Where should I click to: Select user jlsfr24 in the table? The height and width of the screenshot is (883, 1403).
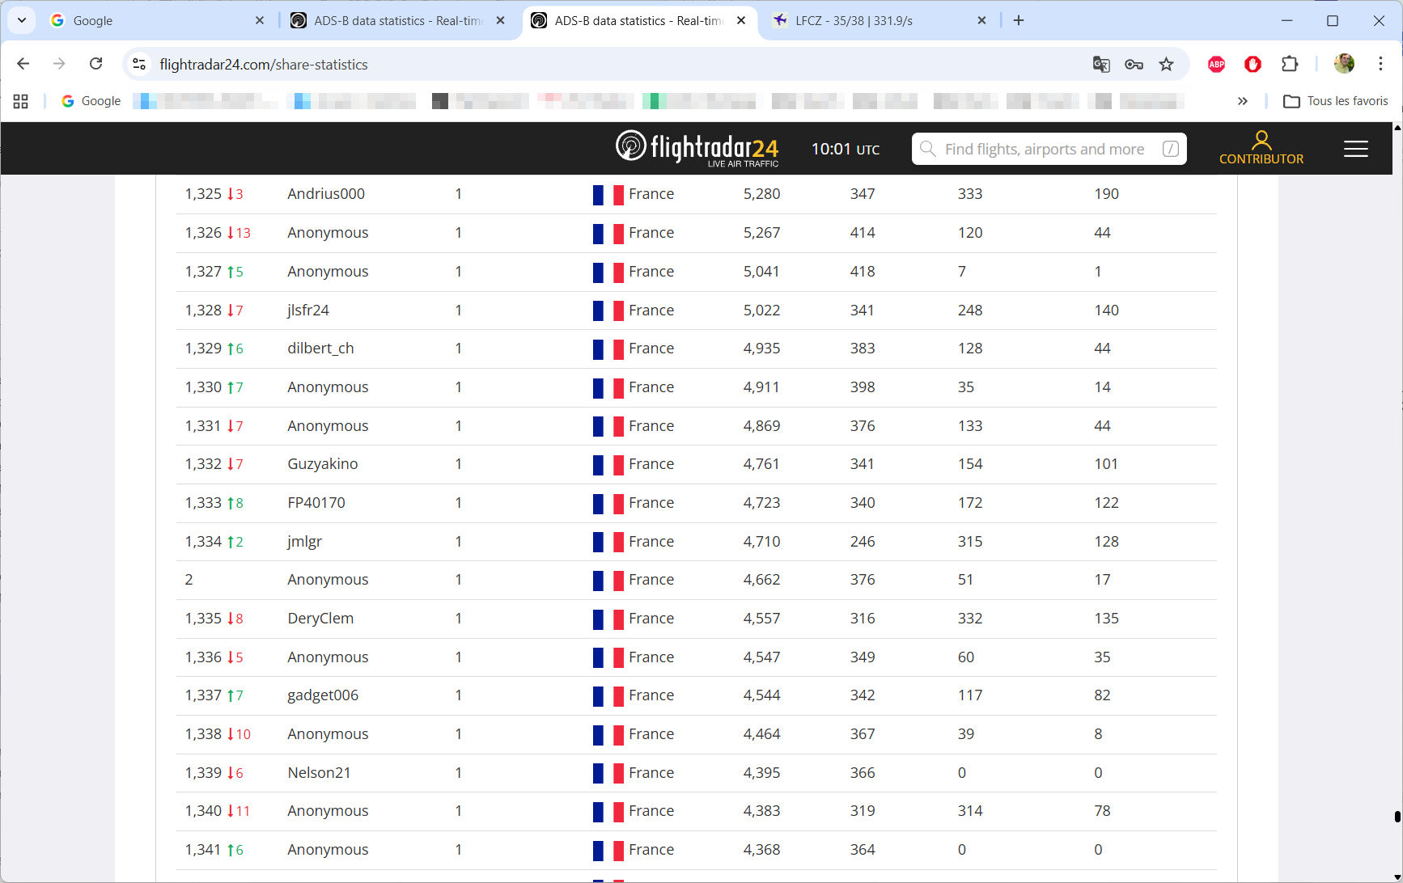308,311
